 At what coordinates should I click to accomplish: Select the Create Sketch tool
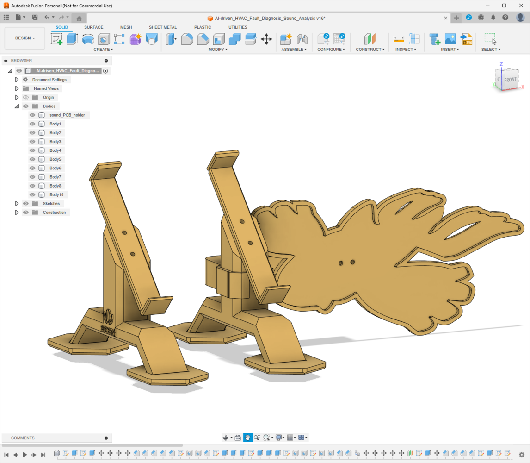pos(56,39)
